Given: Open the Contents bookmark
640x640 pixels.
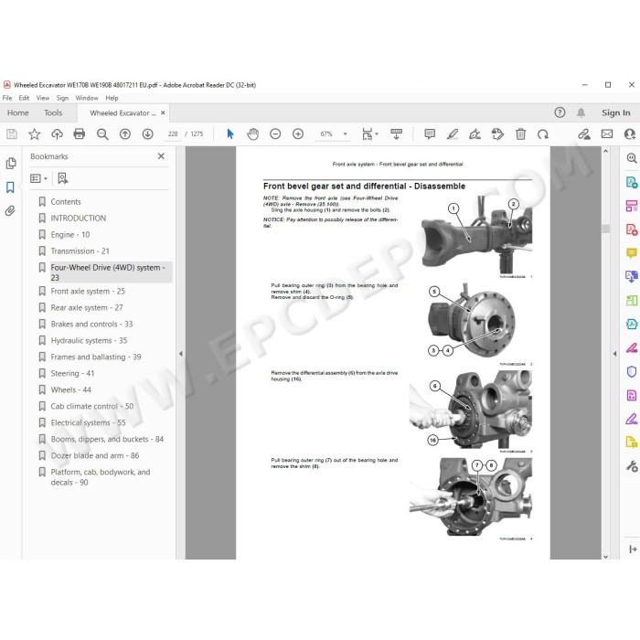Looking at the screenshot, I should 65,202.
